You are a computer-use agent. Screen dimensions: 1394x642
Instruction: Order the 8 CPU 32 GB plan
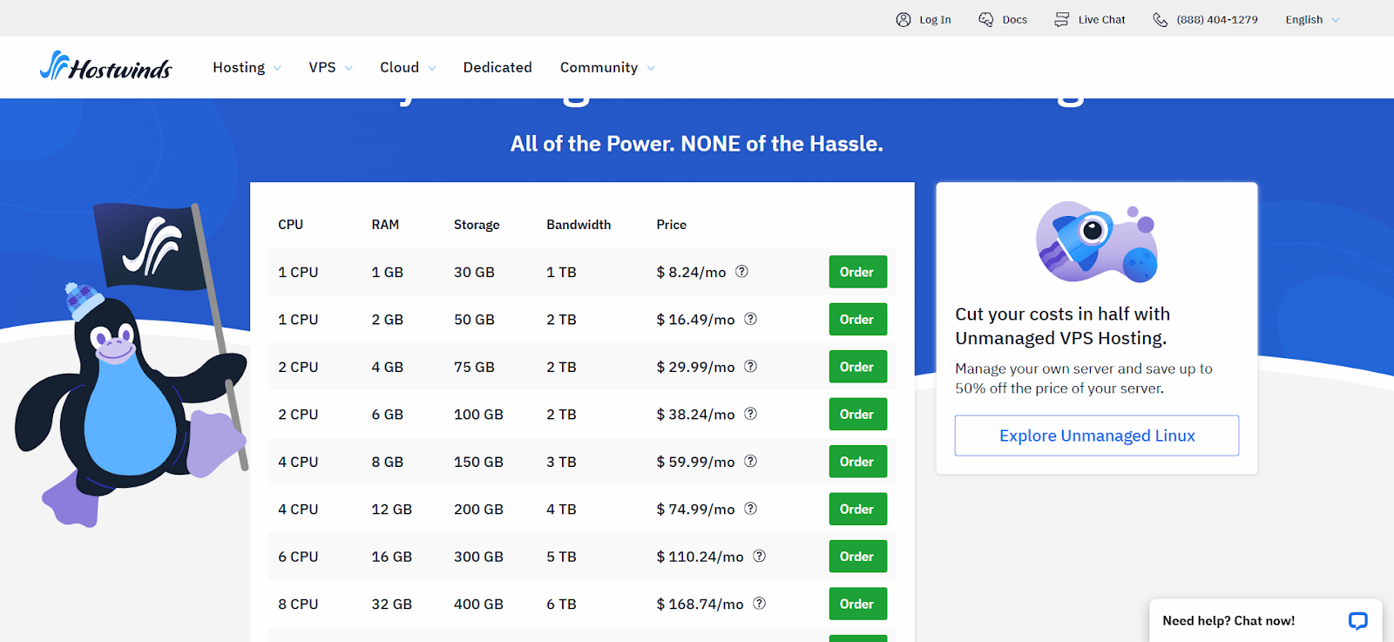[x=857, y=604]
